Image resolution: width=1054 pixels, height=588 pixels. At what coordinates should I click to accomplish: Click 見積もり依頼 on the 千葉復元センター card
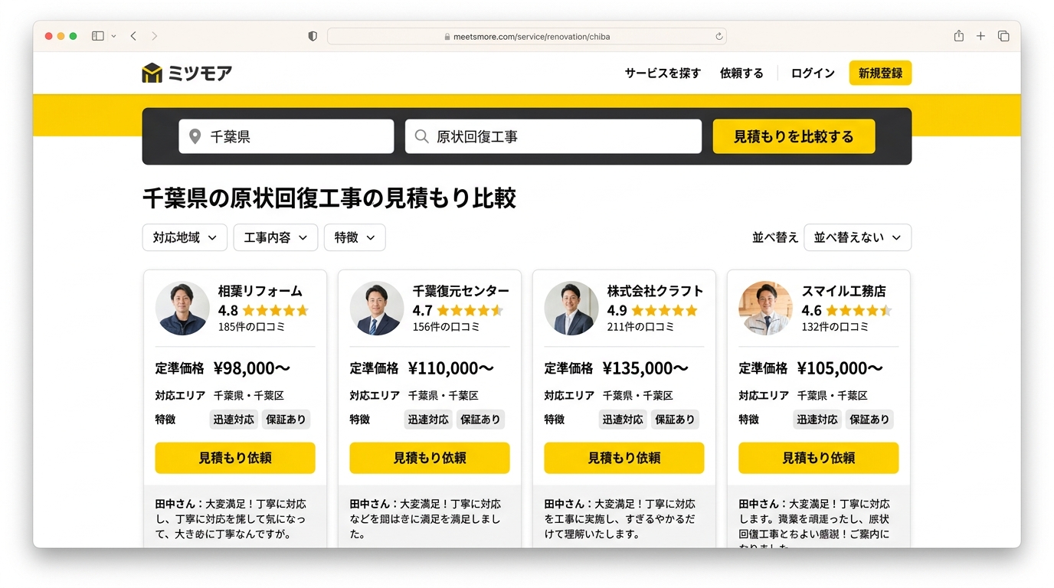pos(430,458)
